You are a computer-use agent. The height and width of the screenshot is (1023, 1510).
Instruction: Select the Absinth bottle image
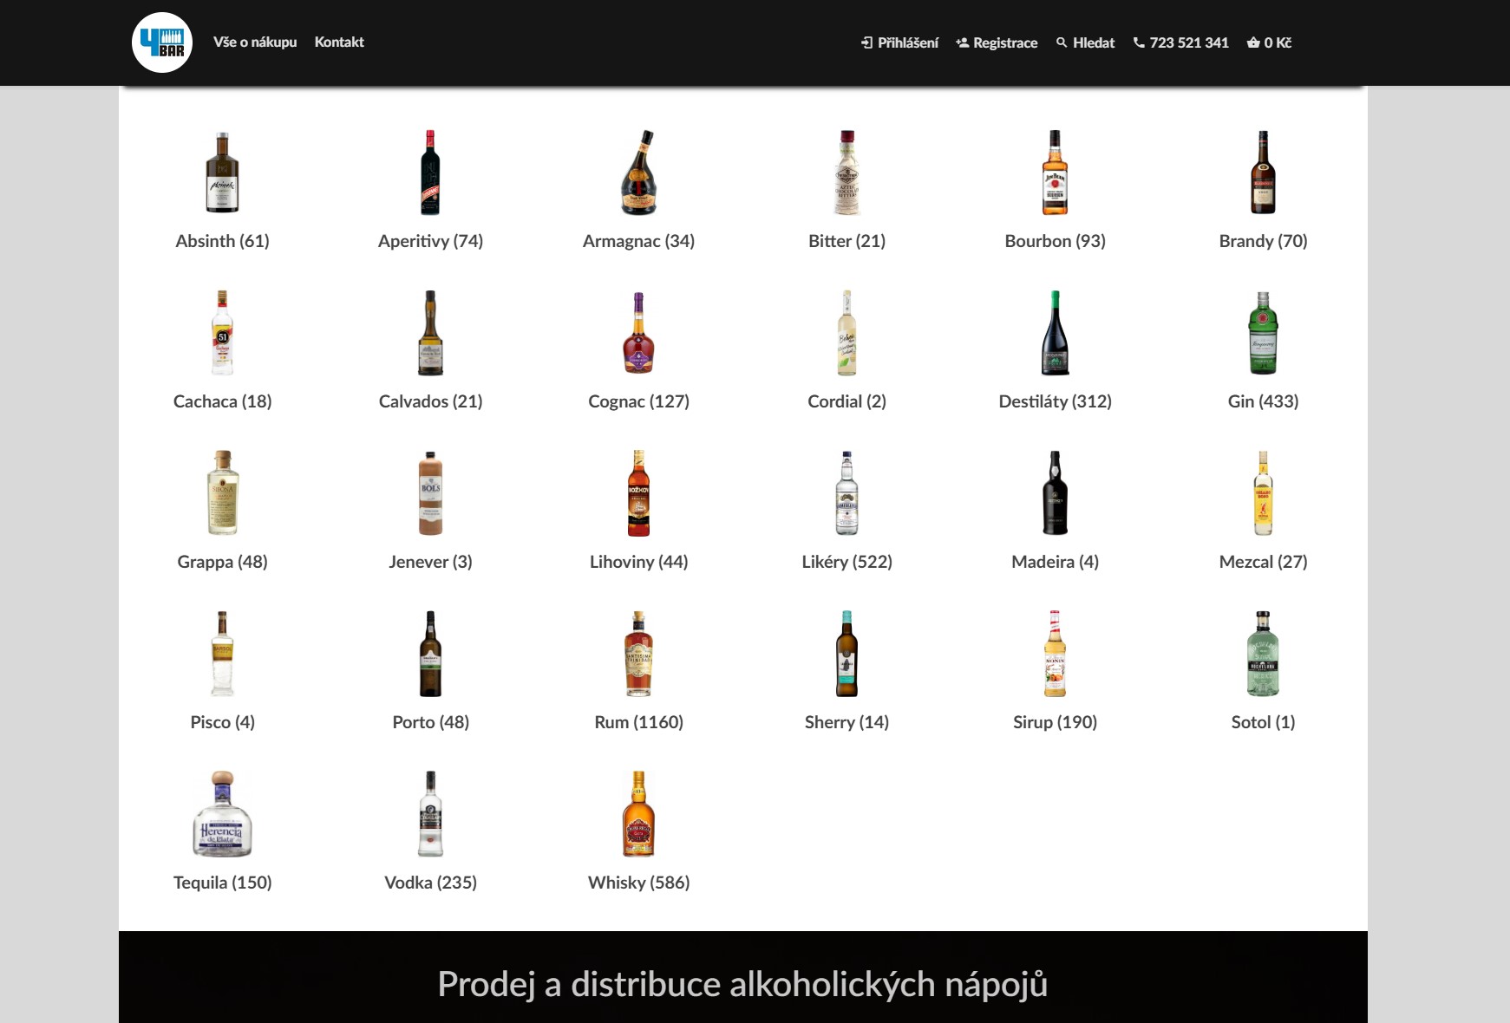click(x=223, y=173)
